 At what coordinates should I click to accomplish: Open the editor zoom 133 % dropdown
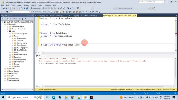[41, 53]
